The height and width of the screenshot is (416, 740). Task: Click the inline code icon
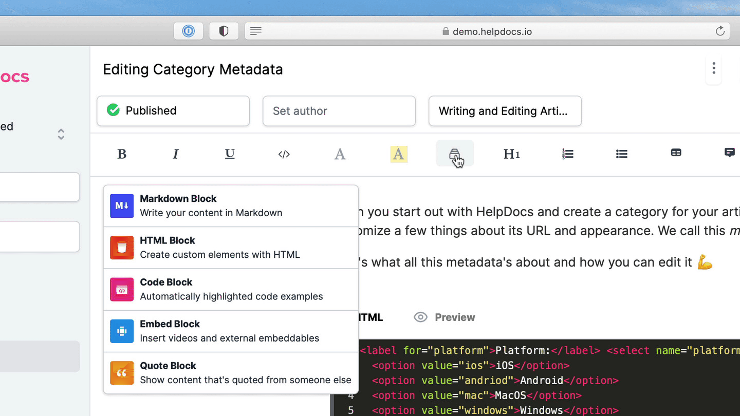point(284,154)
